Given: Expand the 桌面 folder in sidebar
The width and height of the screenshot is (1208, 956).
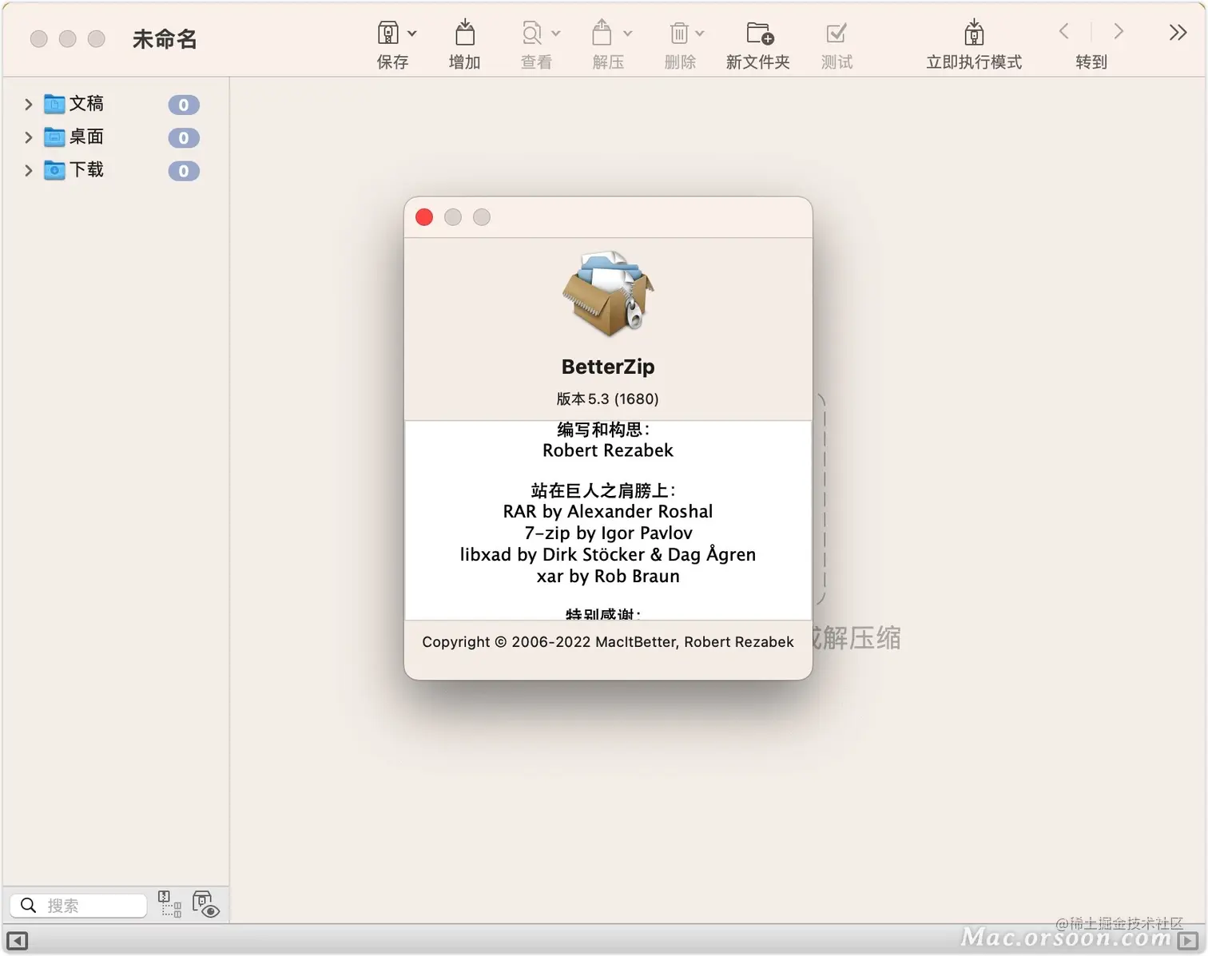Looking at the screenshot, I should (28, 137).
